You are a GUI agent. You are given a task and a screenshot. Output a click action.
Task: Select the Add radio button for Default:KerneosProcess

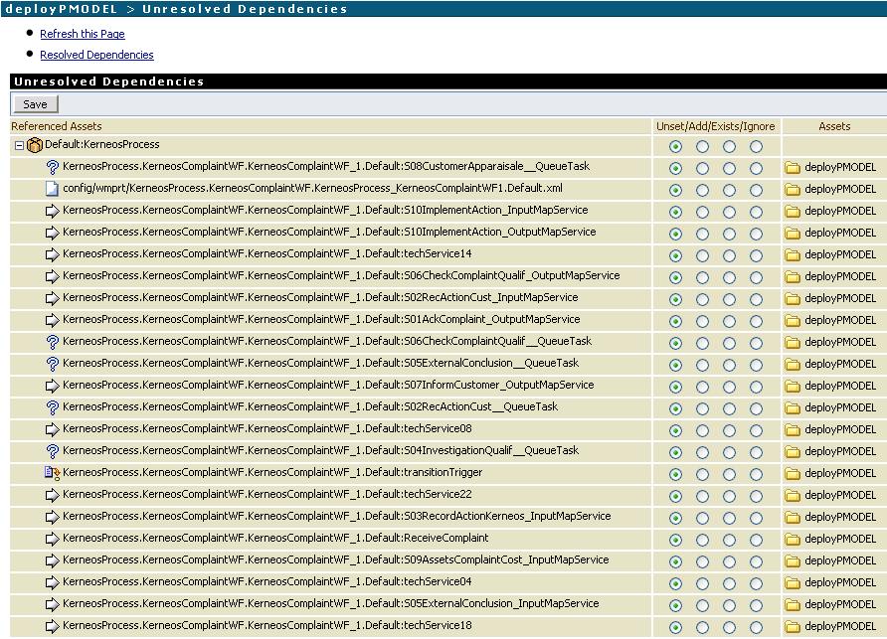click(703, 146)
